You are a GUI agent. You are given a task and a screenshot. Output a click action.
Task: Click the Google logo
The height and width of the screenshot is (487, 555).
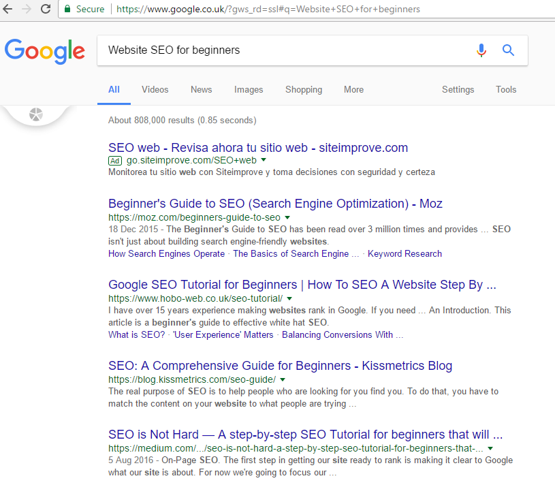click(45, 50)
